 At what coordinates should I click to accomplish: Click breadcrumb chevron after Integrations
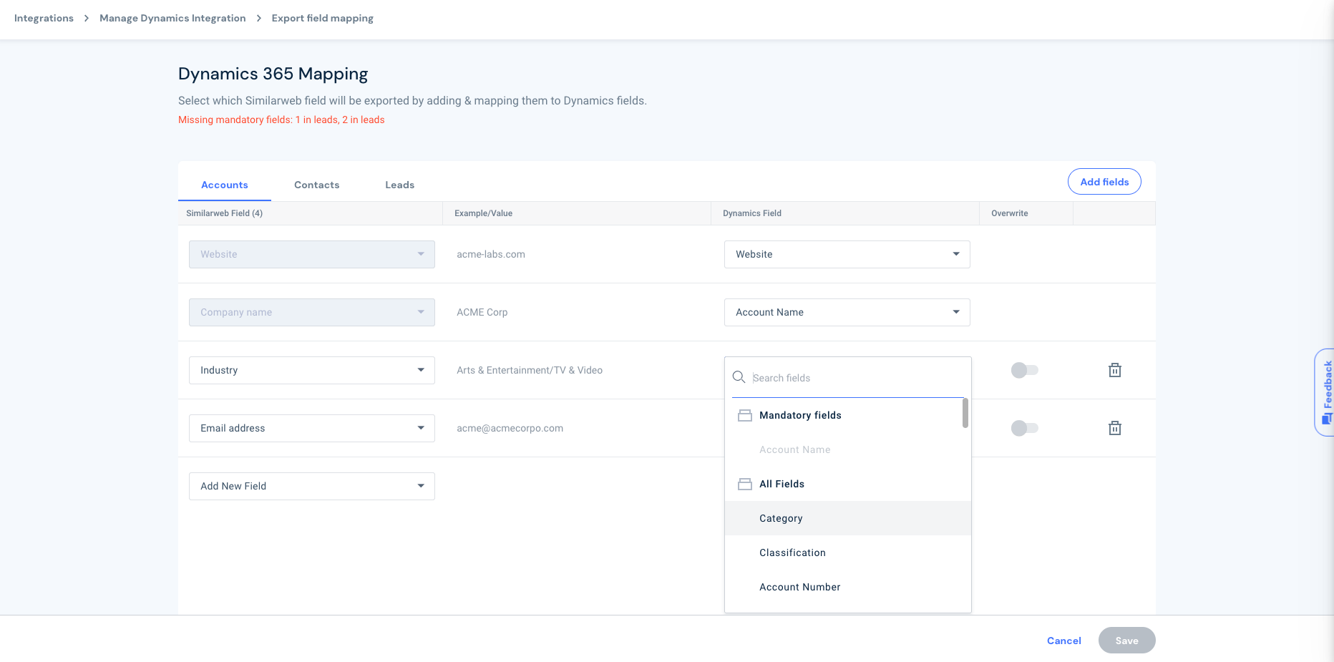87,18
